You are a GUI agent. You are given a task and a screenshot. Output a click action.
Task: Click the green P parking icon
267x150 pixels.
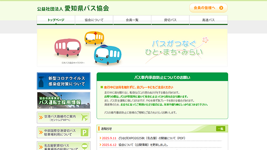tap(84, 132)
